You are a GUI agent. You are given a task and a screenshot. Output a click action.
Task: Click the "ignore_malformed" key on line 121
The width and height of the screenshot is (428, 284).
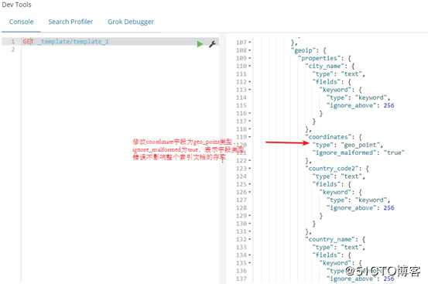tap(344, 152)
